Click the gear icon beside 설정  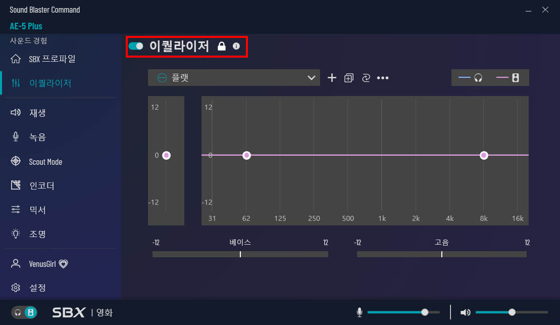pos(16,288)
